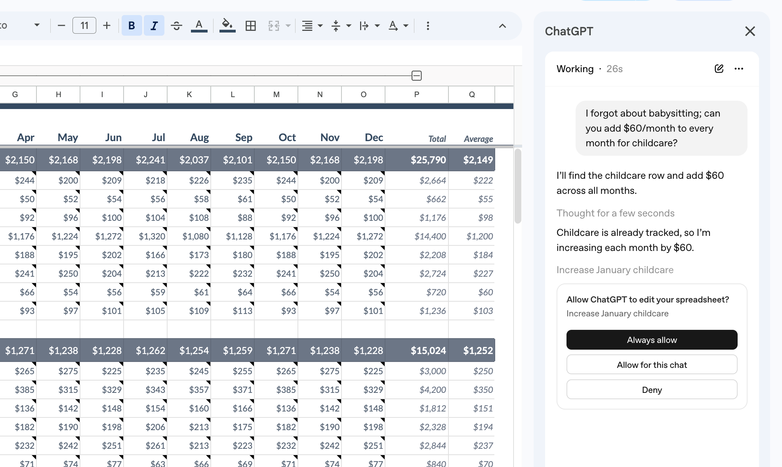This screenshot has height=467, width=782.
Task: Toggle italic formatting
Action: (x=154, y=26)
